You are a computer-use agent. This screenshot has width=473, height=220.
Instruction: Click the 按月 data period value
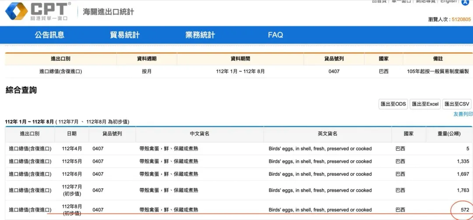coord(147,71)
